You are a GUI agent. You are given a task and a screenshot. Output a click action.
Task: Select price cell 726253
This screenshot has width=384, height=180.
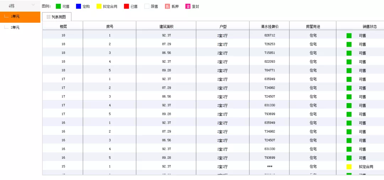click(270, 44)
